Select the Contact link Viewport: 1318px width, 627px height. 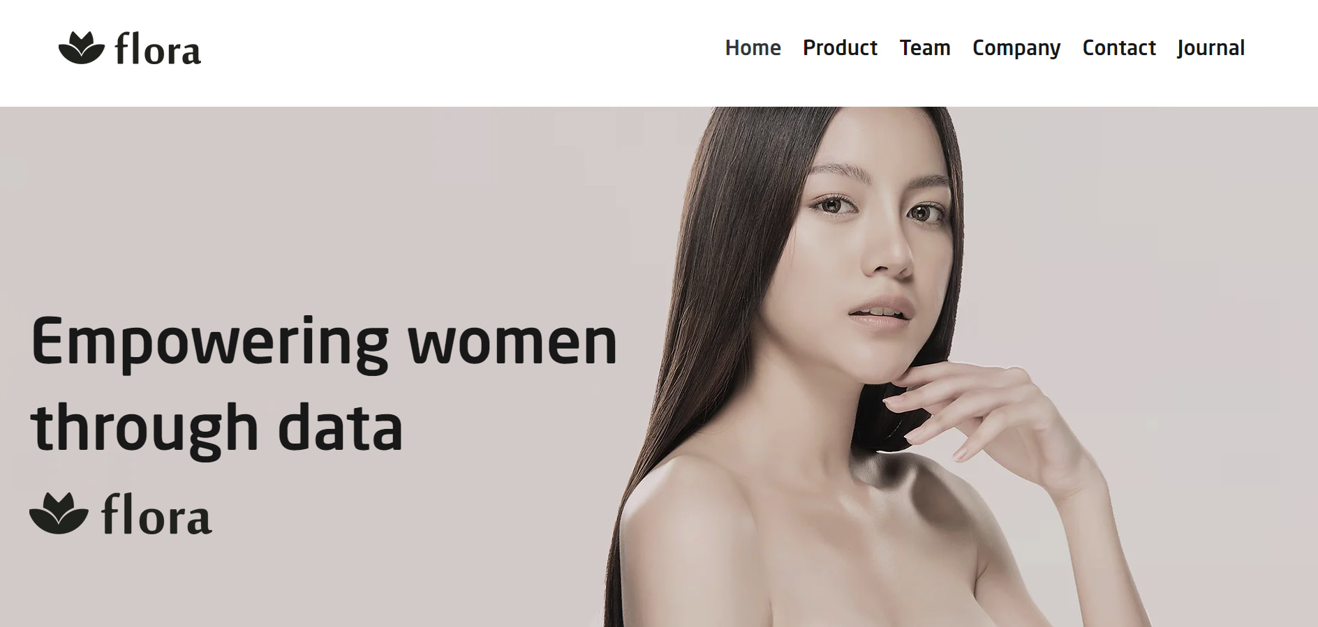[1119, 47]
